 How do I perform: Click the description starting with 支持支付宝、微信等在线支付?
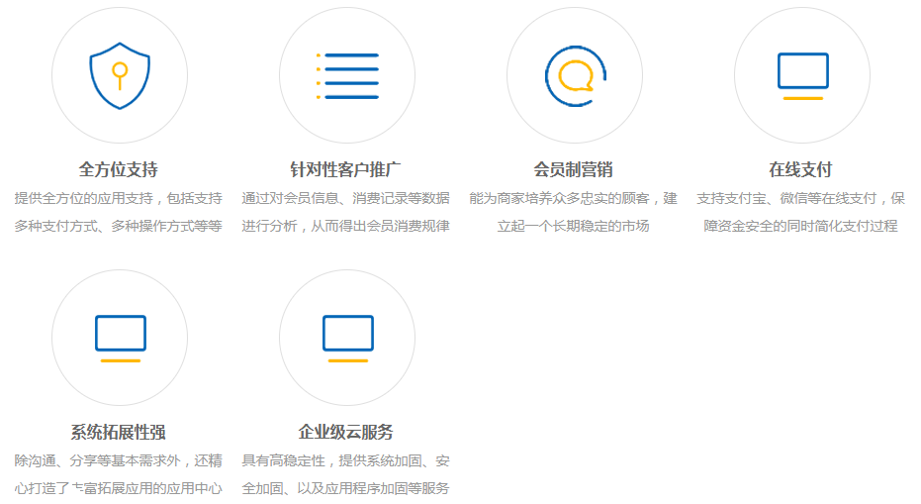tap(801, 198)
